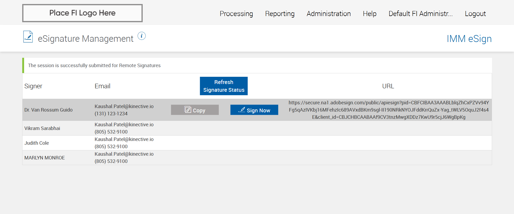The height and width of the screenshot is (214, 514).
Task: Click the info icon beside eSignature Management
Action: coord(142,36)
